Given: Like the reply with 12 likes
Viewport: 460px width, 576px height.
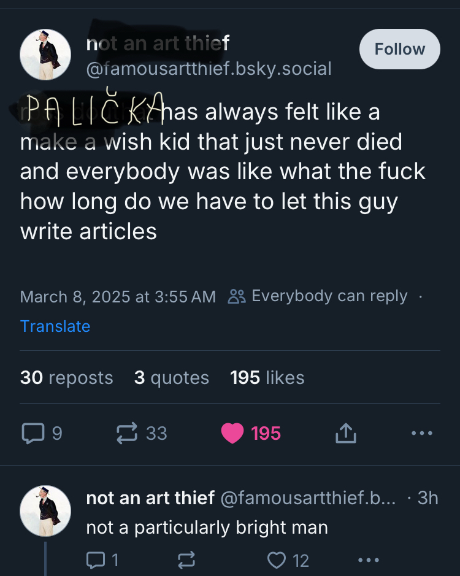Looking at the screenshot, I should 277,559.
